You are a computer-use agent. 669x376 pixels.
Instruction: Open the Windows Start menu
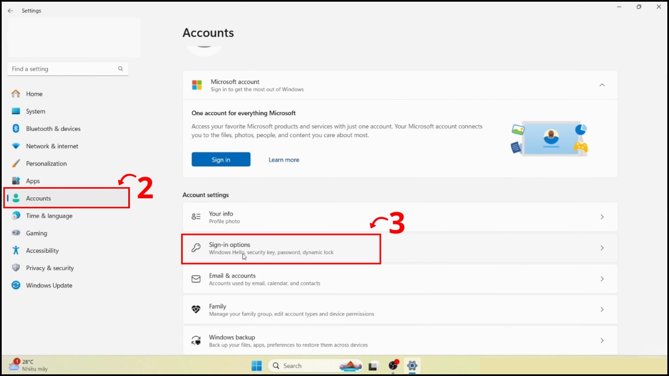[256, 366]
